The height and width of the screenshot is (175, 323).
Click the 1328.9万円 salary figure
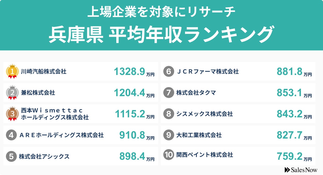(x=134, y=72)
